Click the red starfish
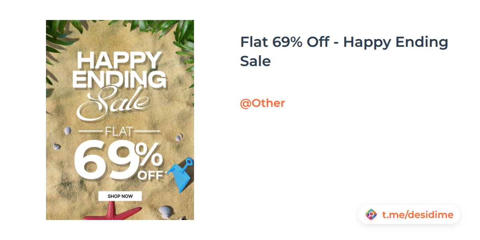Screen dimensions: 480x240 120,212
